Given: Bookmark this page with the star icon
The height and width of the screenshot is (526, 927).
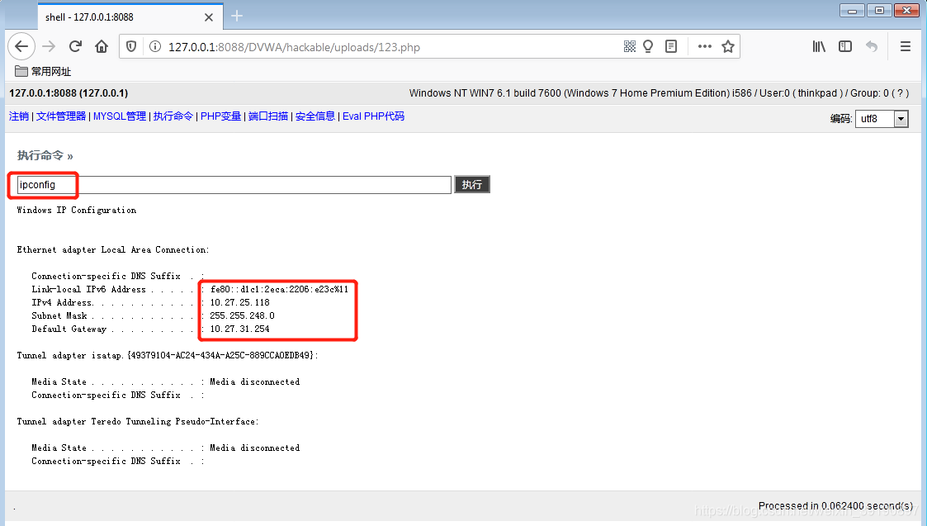Looking at the screenshot, I should click(x=728, y=47).
